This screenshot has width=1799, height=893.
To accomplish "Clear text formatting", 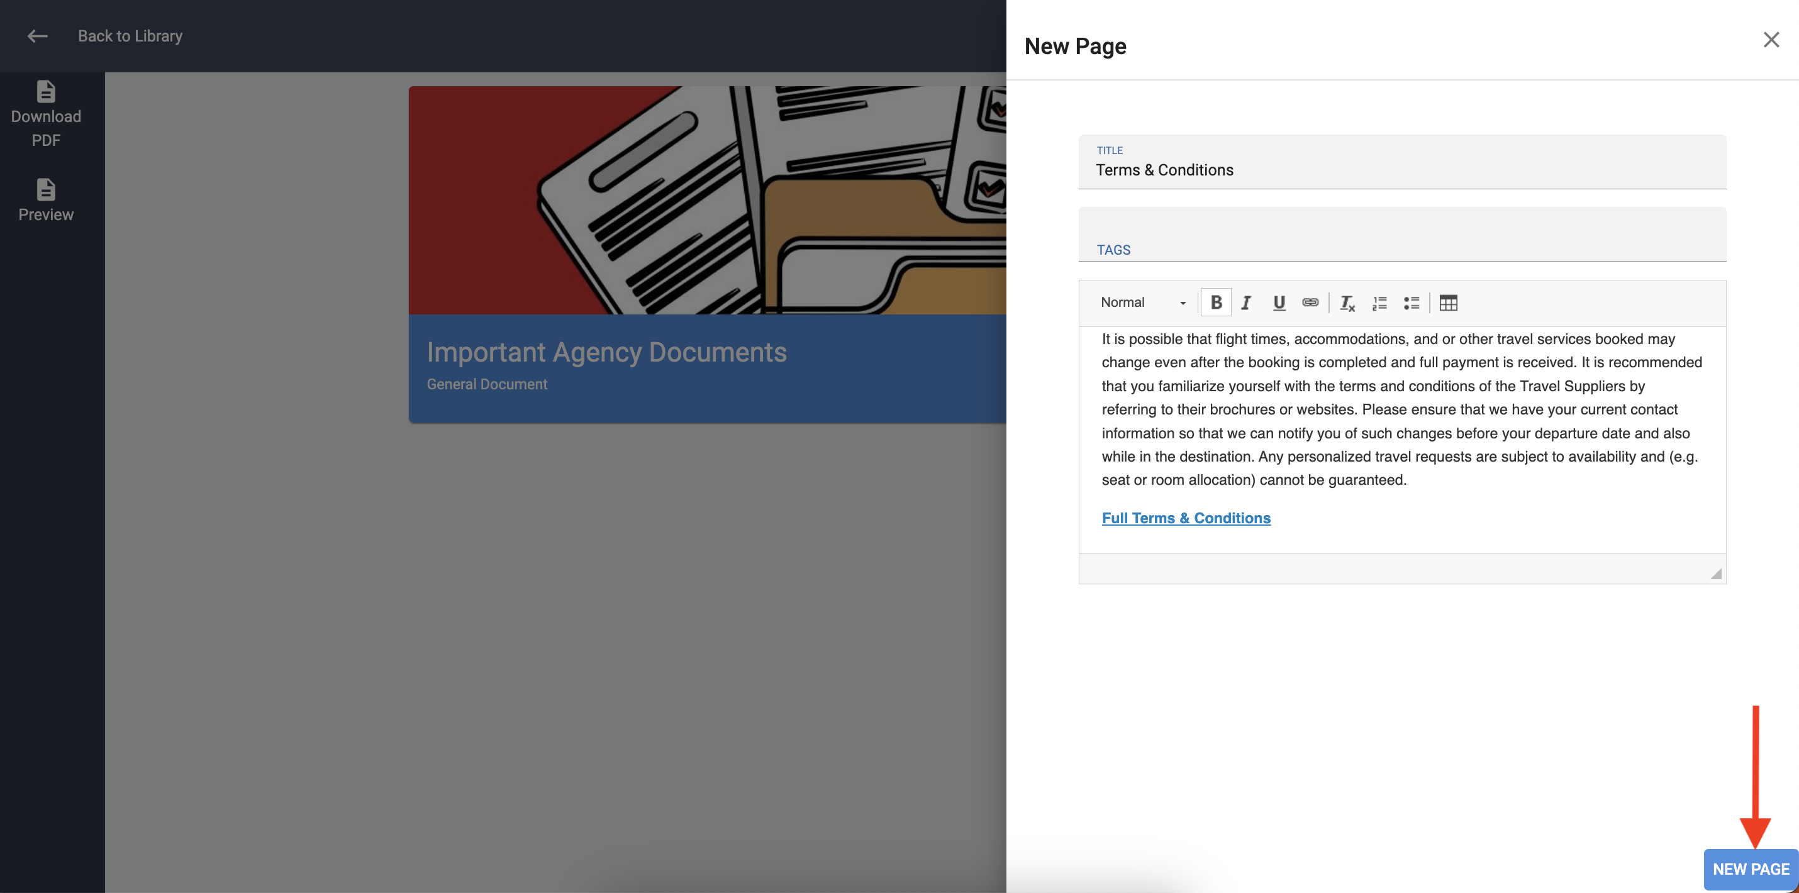I will click(1347, 303).
